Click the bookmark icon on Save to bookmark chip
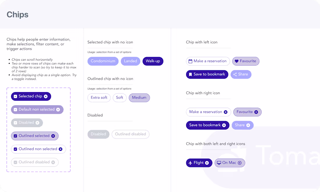The width and height of the screenshot is (320, 192). (190, 74)
